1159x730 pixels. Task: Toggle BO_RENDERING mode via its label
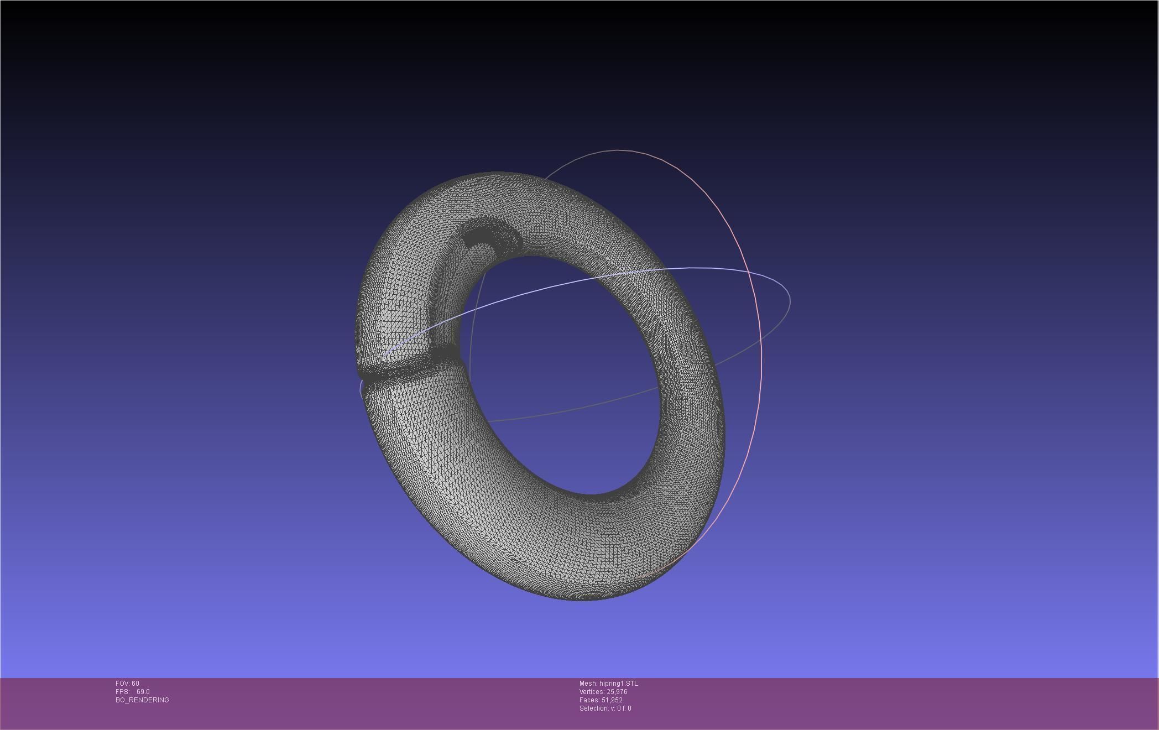(x=142, y=700)
